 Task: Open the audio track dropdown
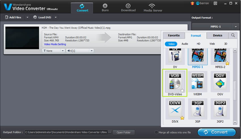click(x=80, y=51)
